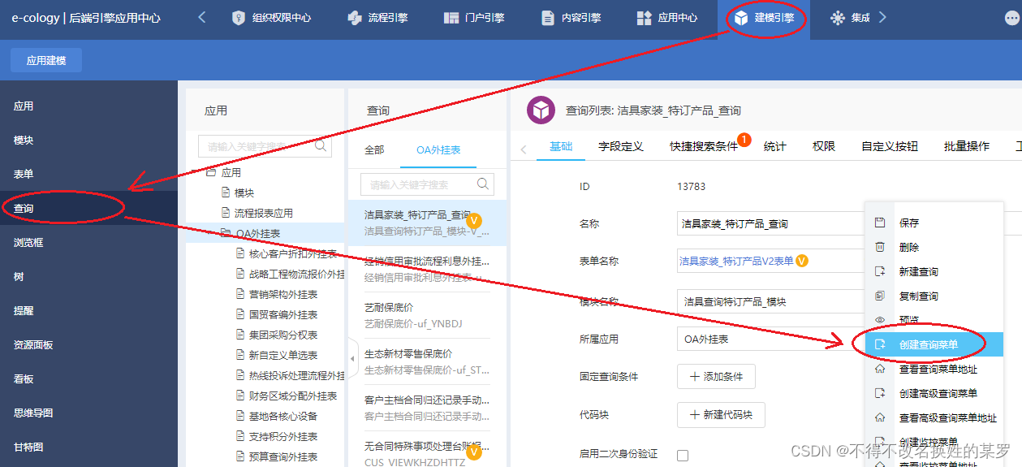Click the 新建代码块 button
Screen dimensions: 1022x467
[722, 415]
